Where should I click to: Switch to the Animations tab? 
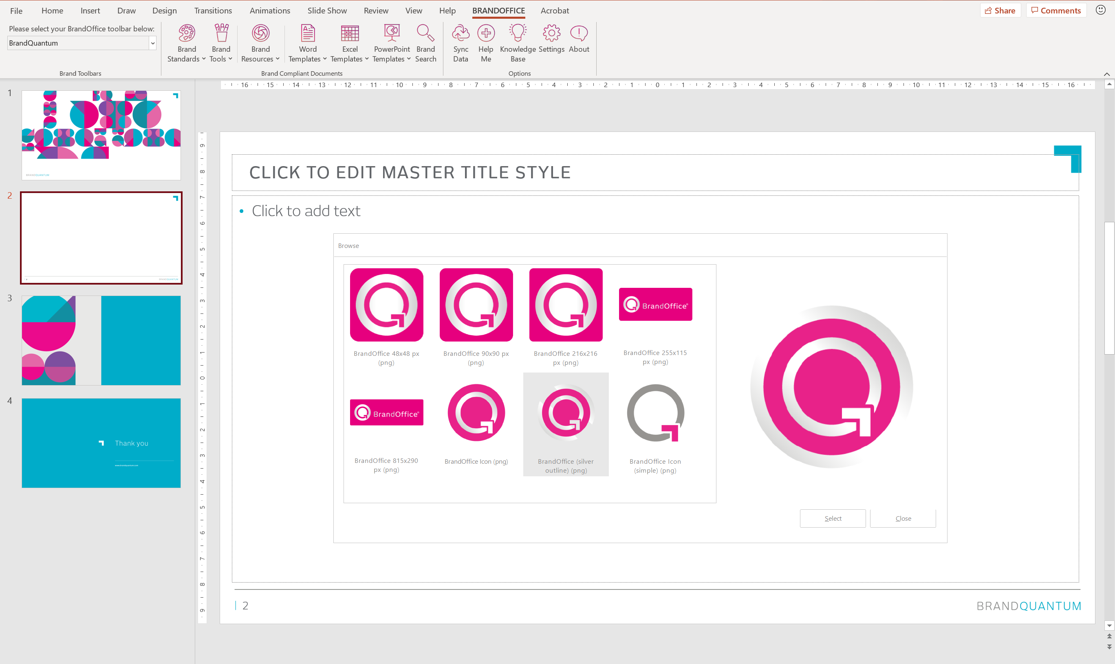[269, 10]
